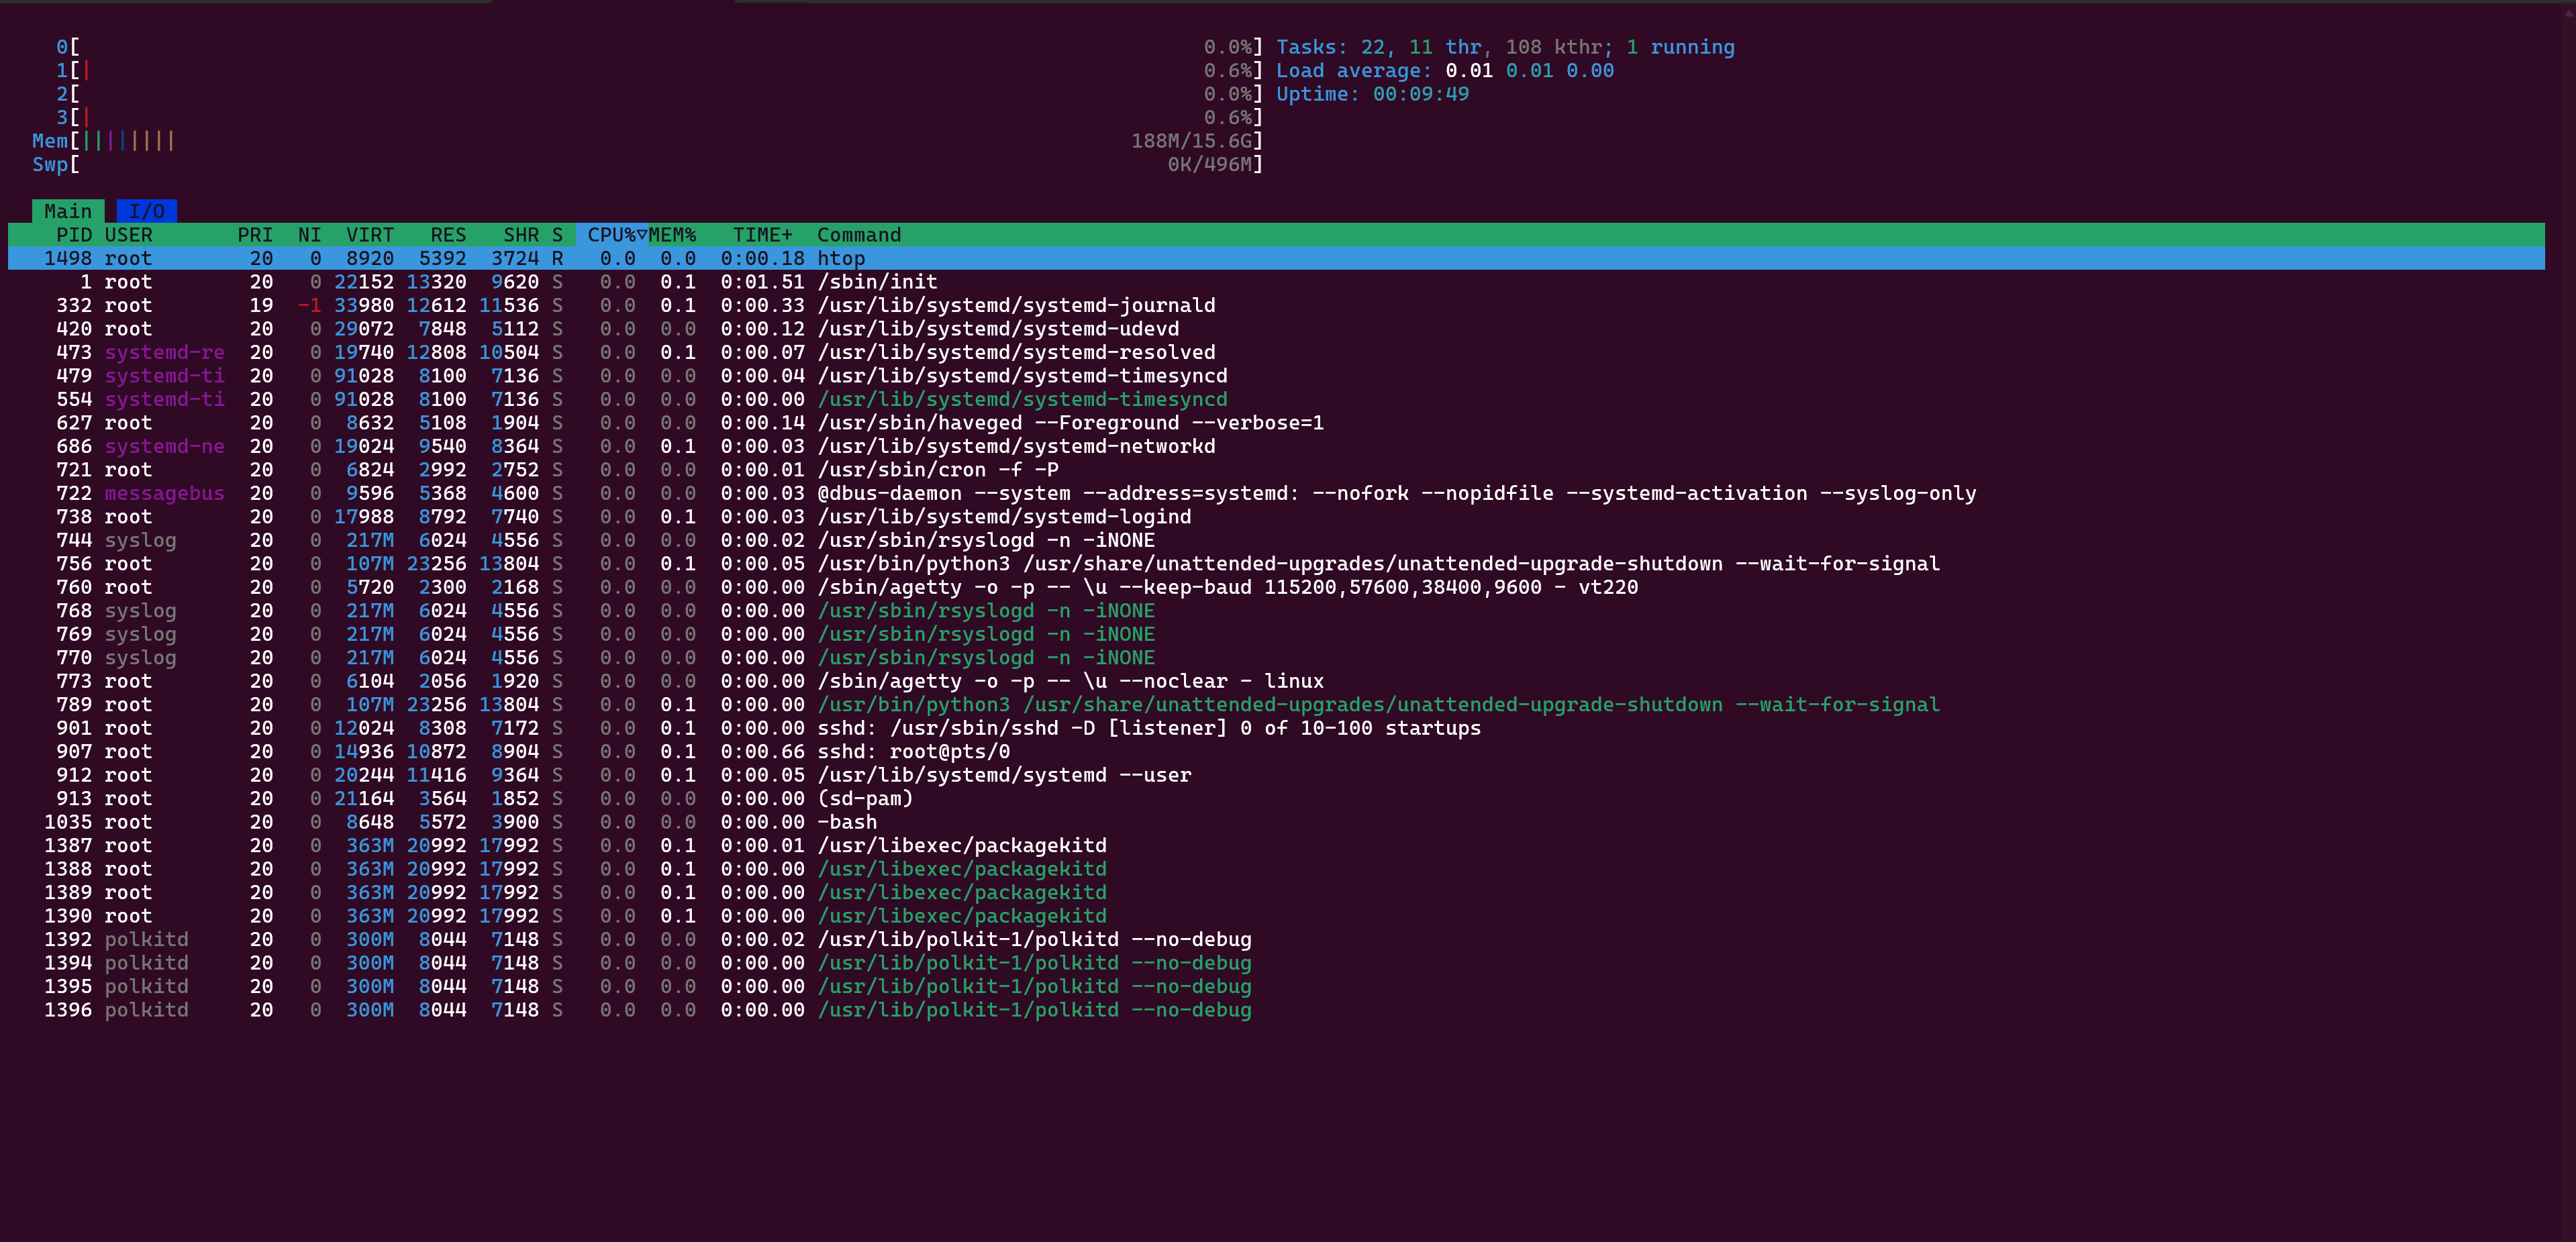Select packagekitd thread with PID 1388
The height and width of the screenshot is (1242, 2576).
1276,869
